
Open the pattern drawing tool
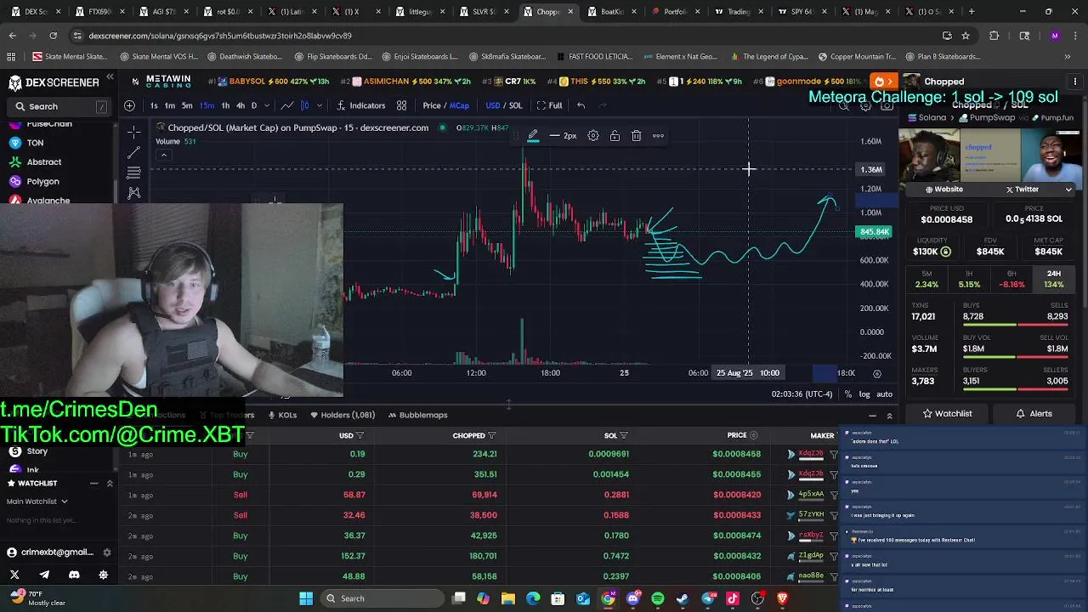tap(133, 193)
